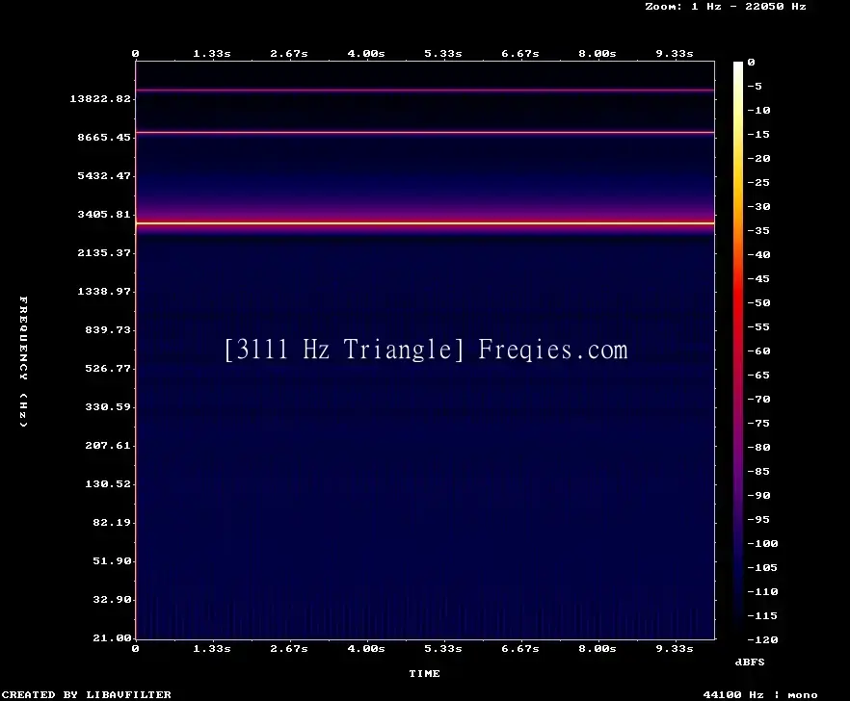Image resolution: width=850 pixels, height=701 pixels.
Task: Click the CREATED BY LIBAVFILTER credit text
Action: tap(86, 694)
